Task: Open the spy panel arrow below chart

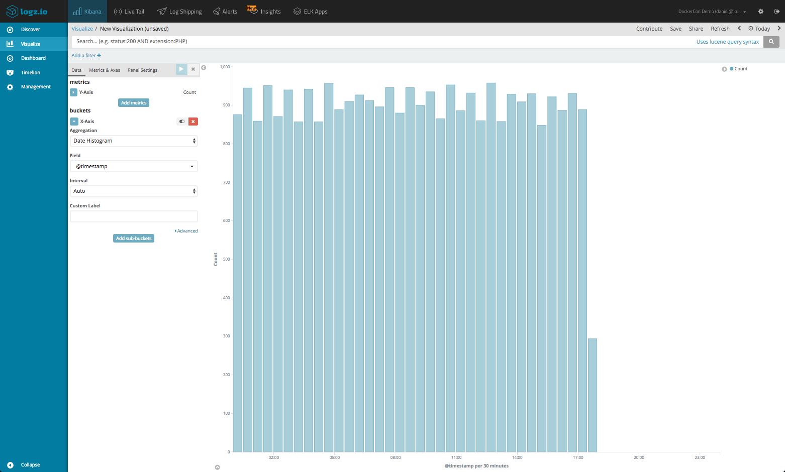Action: coord(218,467)
